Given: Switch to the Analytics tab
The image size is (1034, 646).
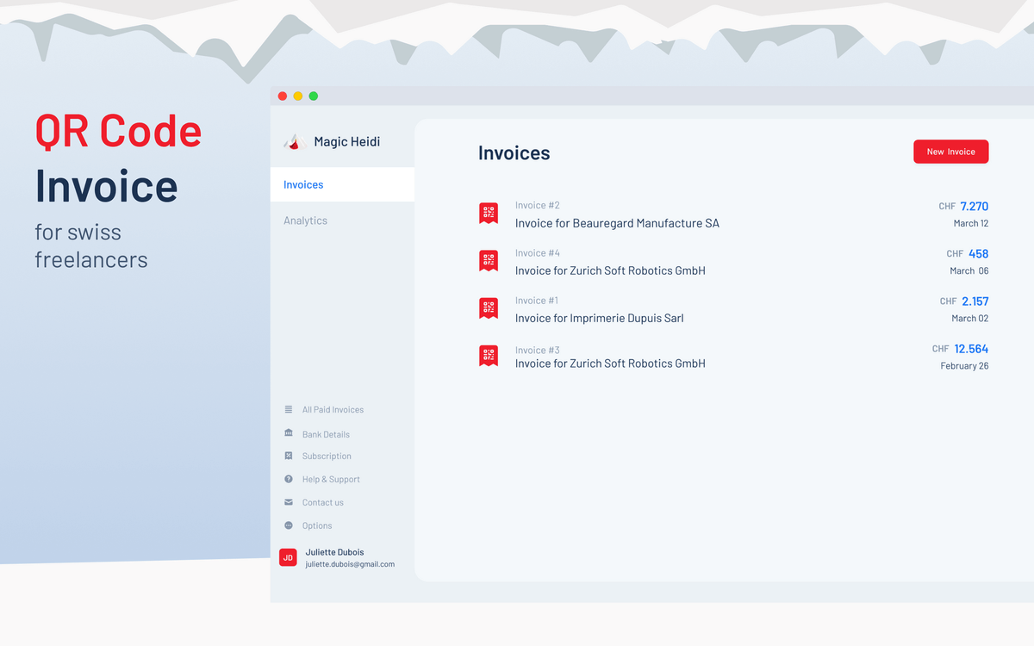Looking at the screenshot, I should pos(305,221).
